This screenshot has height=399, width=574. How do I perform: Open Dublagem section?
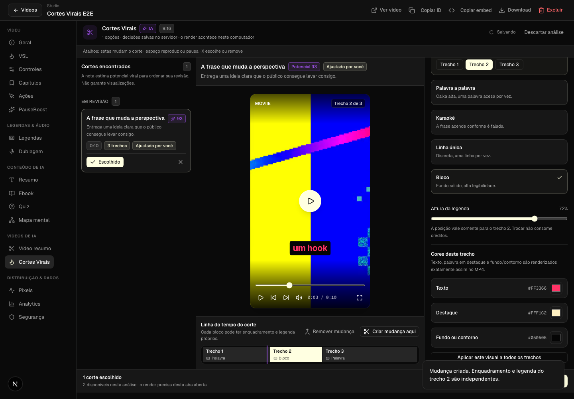[31, 152]
